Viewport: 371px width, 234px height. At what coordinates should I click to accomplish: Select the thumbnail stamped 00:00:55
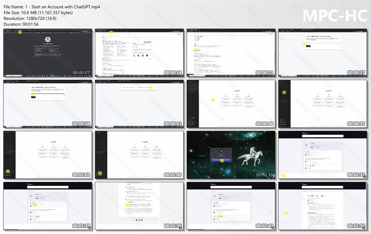click(323, 104)
